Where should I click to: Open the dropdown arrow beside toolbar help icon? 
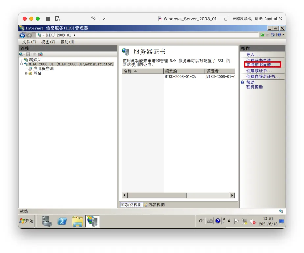click(283, 35)
